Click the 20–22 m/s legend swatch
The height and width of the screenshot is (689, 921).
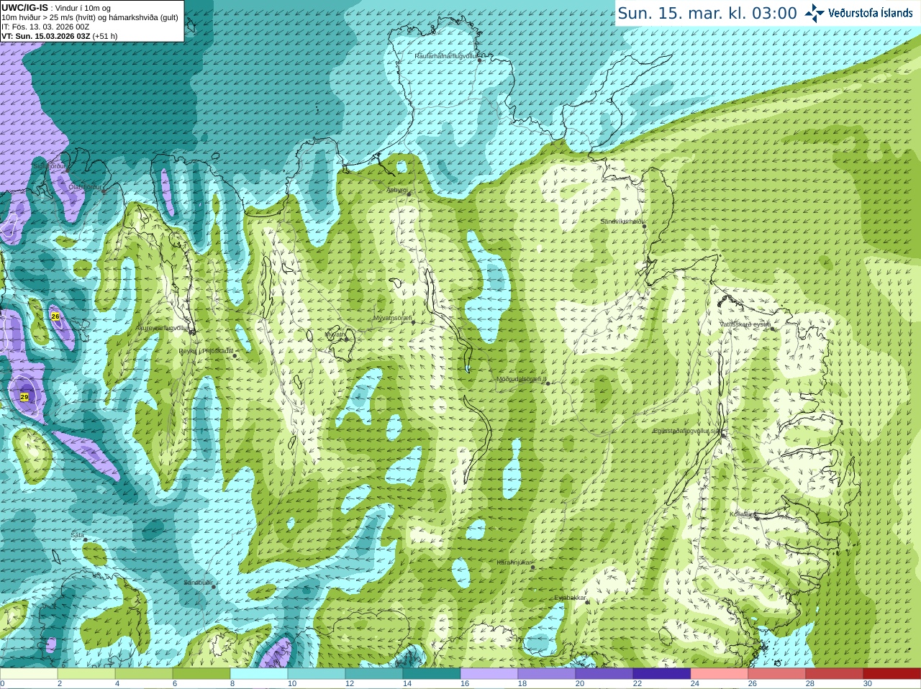(604, 674)
